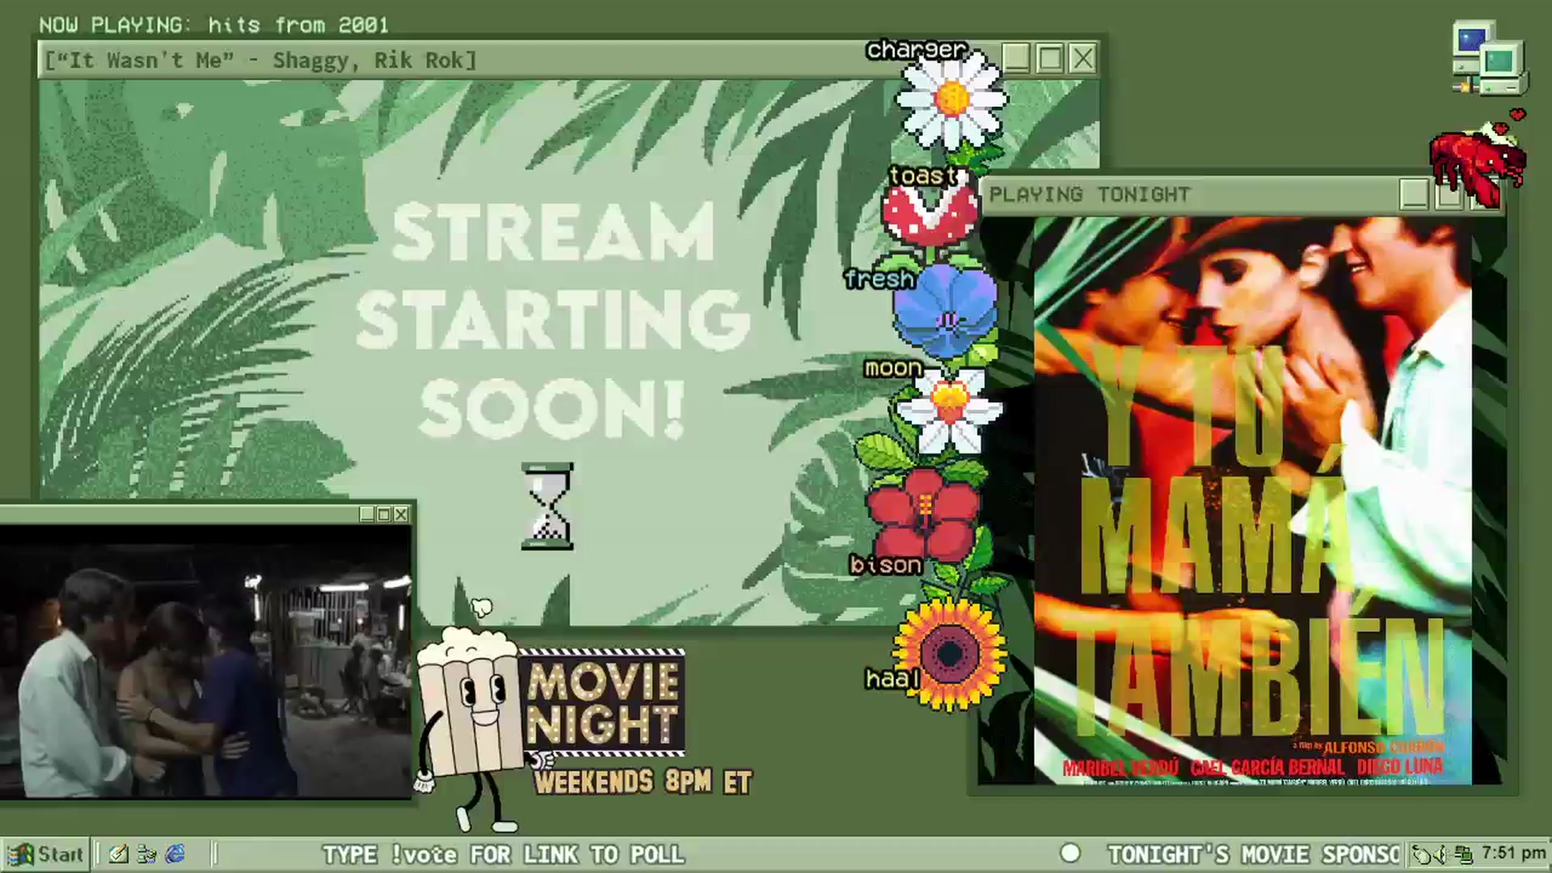Click the white daisy next to charger
This screenshot has height=873, width=1552.
pyautogui.click(x=952, y=99)
